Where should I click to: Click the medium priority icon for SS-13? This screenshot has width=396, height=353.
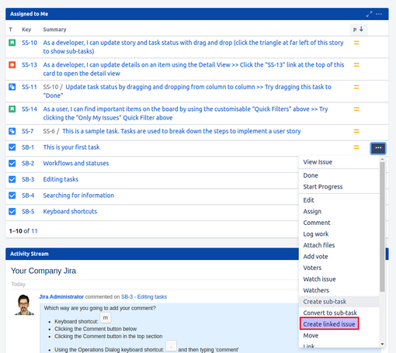pos(356,64)
